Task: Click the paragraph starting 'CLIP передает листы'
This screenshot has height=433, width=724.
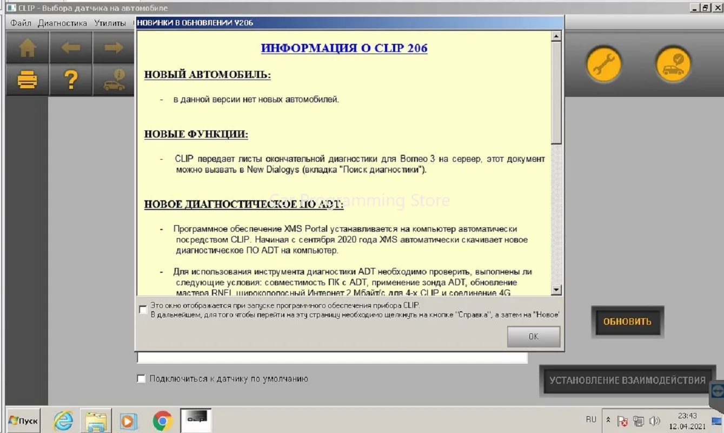Action: (x=360, y=164)
